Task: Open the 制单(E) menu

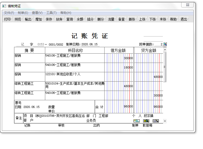Action: (x=23, y=13)
